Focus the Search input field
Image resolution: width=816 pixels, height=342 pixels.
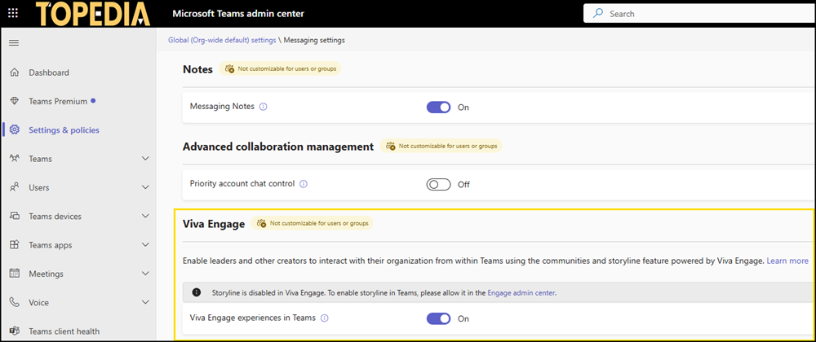pyautogui.click(x=699, y=14)
